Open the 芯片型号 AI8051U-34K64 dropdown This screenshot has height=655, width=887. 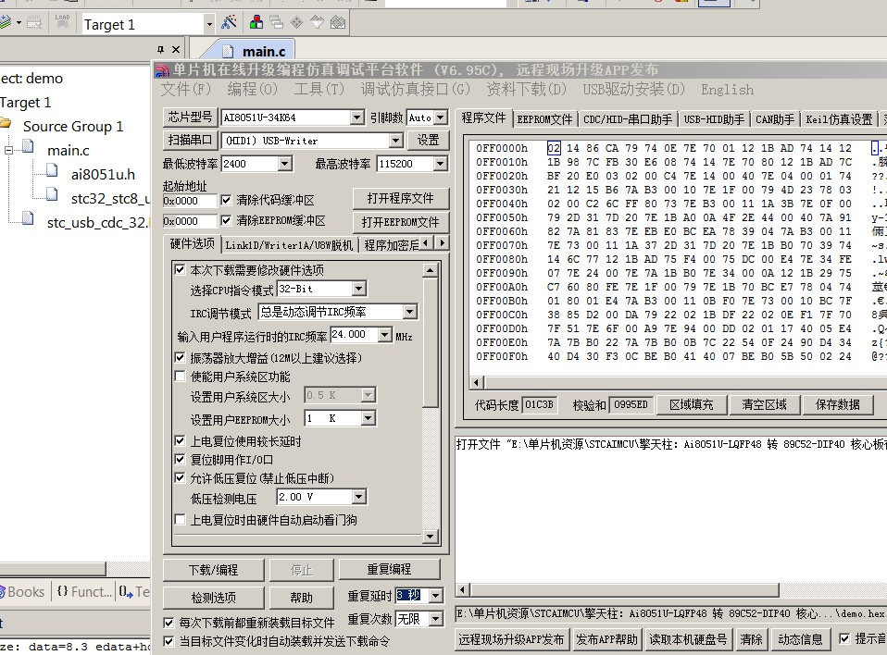coord(356,117)
